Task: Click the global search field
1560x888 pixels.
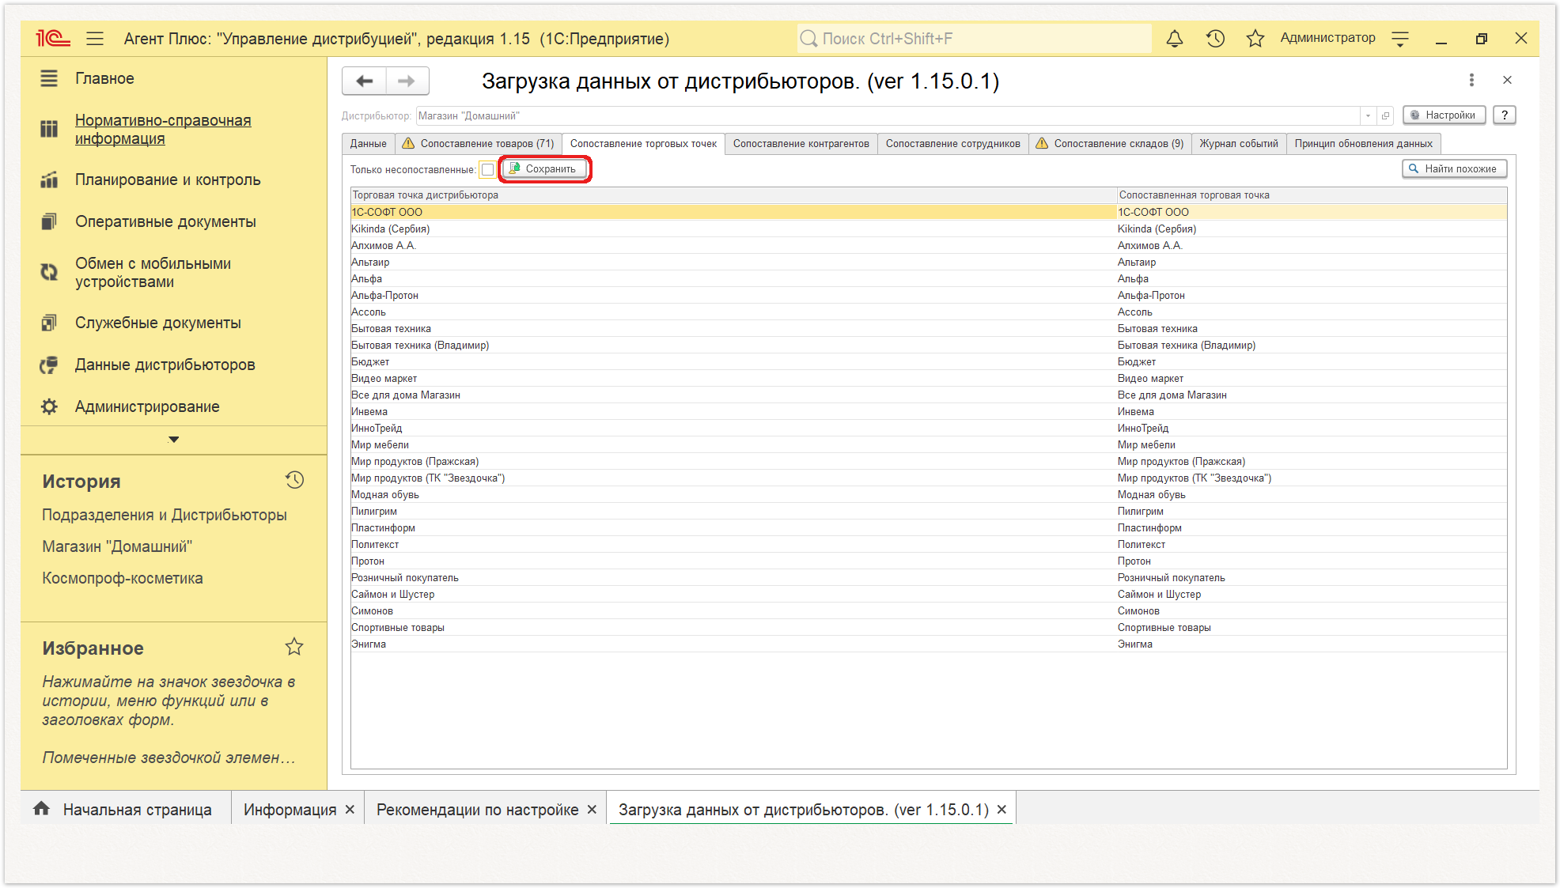Action: pos(974,39)
